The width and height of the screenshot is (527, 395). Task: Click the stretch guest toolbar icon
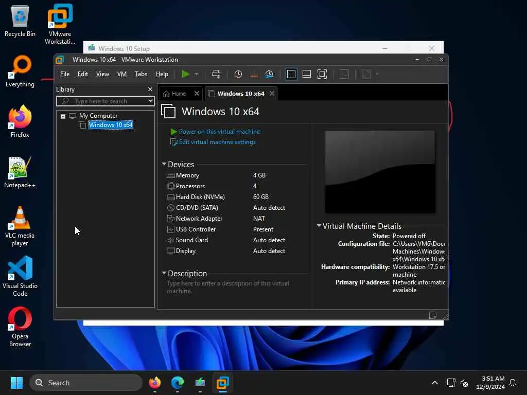[366, 74]
